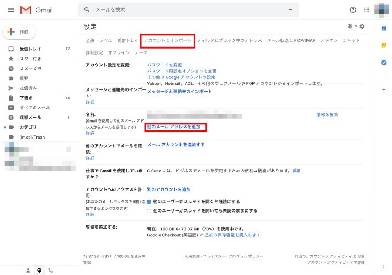Click the contacts person icon at bottom
This screenshot has height=275, width=392.
click(28, 270)
